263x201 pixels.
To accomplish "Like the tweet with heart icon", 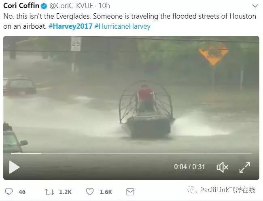I will [x=90, y=191].
